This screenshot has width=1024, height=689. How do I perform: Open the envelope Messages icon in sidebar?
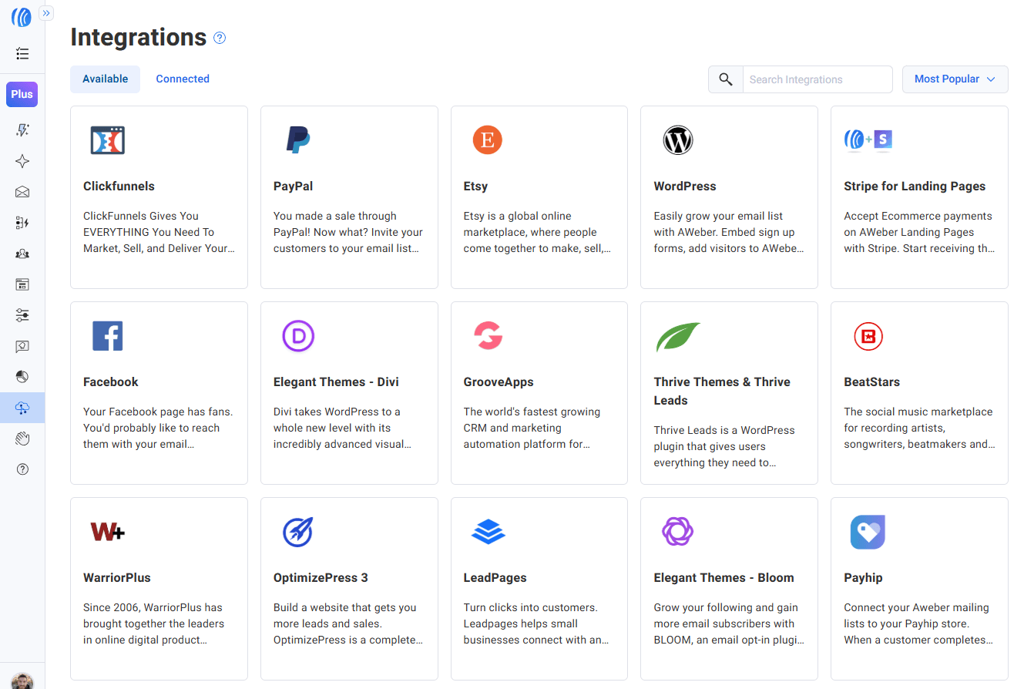click(22, 192)
